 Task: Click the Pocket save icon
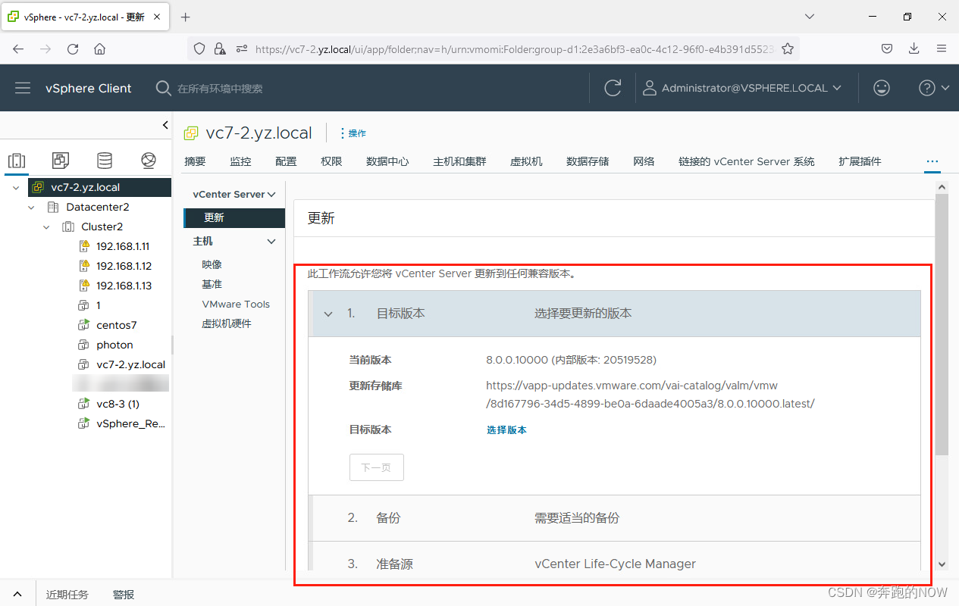(887, 48)
